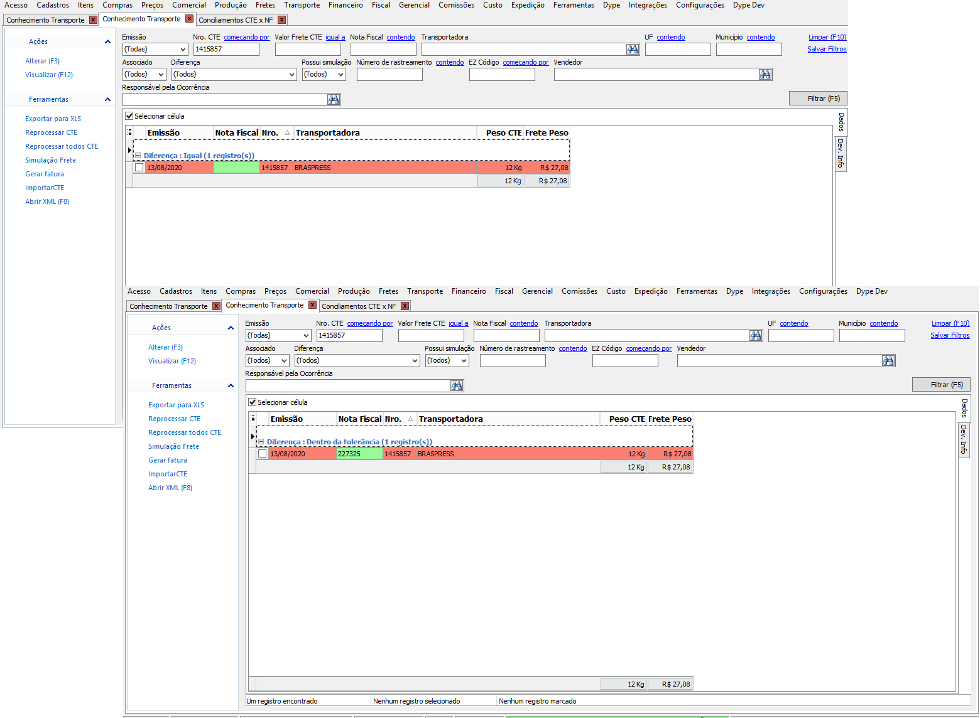
Task: Click Reprocessar CTE in top window
Action: [51, 132]
